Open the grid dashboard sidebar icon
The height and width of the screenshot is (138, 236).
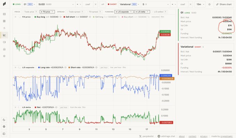(x=4, y=21)
